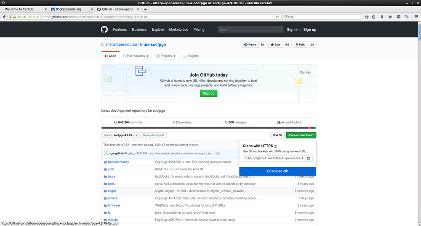The image size is (421, 226).
Task: View the 606 releases link
Action: click(x=235, y=122)
